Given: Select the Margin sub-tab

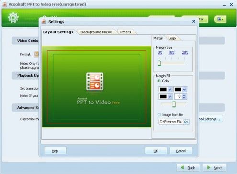Looking at the screenshot, I should pos(158,38).
